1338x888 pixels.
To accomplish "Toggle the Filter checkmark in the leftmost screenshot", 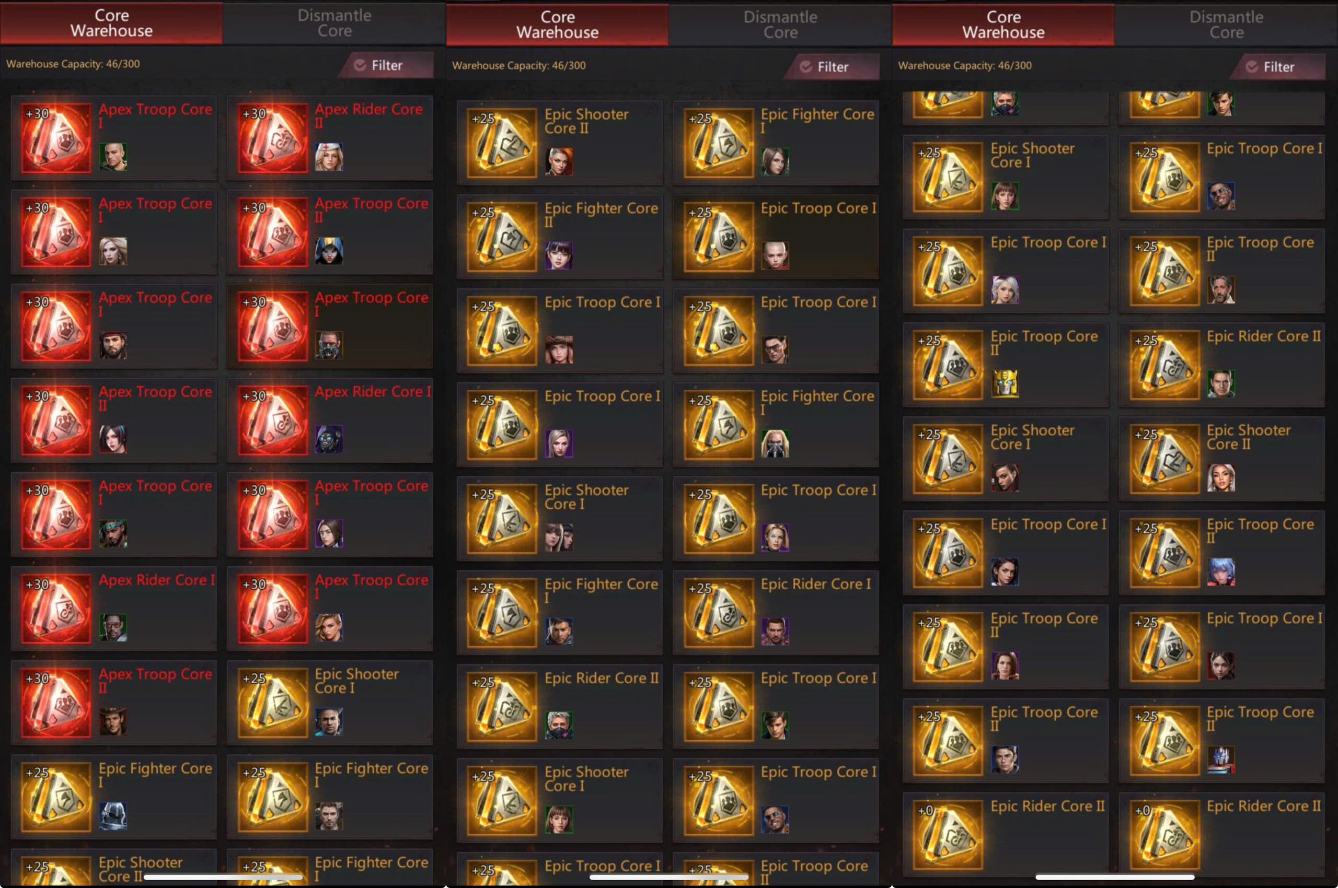I will point(360,65).
